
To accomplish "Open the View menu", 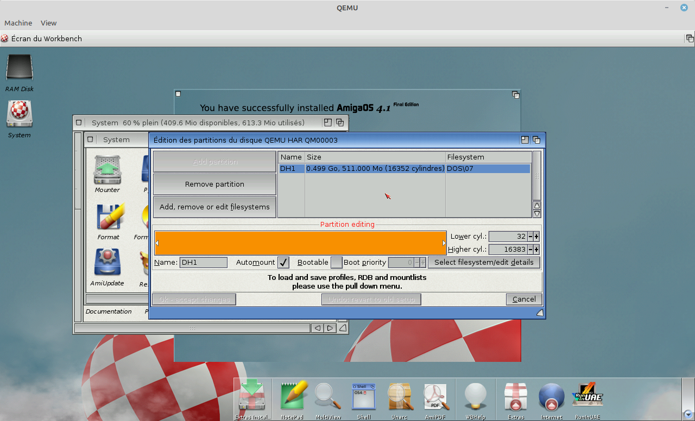I will (x=48, y=23).
